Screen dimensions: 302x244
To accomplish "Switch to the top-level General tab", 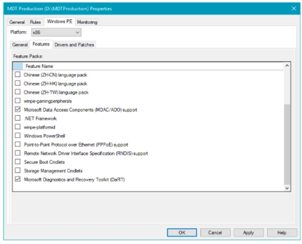I will [x=17, y=22].
